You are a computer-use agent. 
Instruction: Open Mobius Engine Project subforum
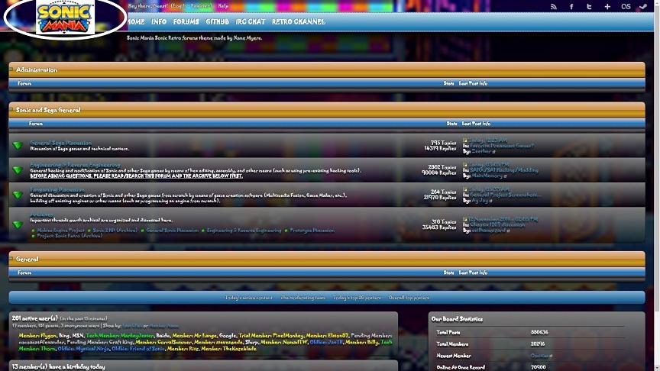[x=60, y=231]
